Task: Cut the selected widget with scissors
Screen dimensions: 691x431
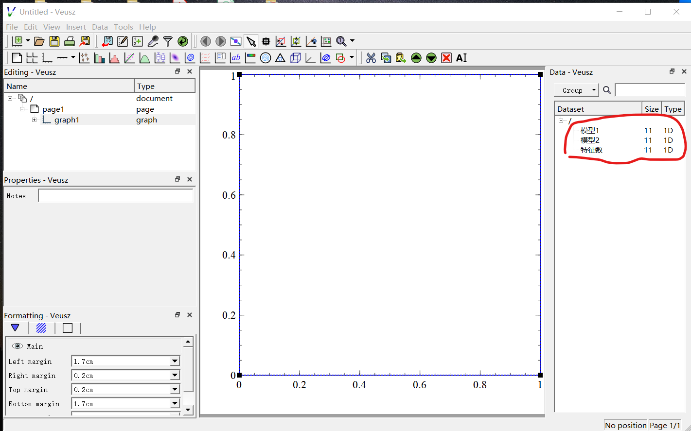Action: coord(371,58)
